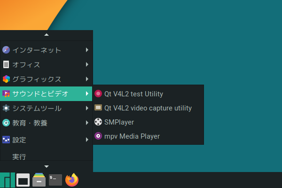Expand the システムツール submenu arrow
Image resolution: width=282 pixels, height=188 pixels.
tap(87, 108)
